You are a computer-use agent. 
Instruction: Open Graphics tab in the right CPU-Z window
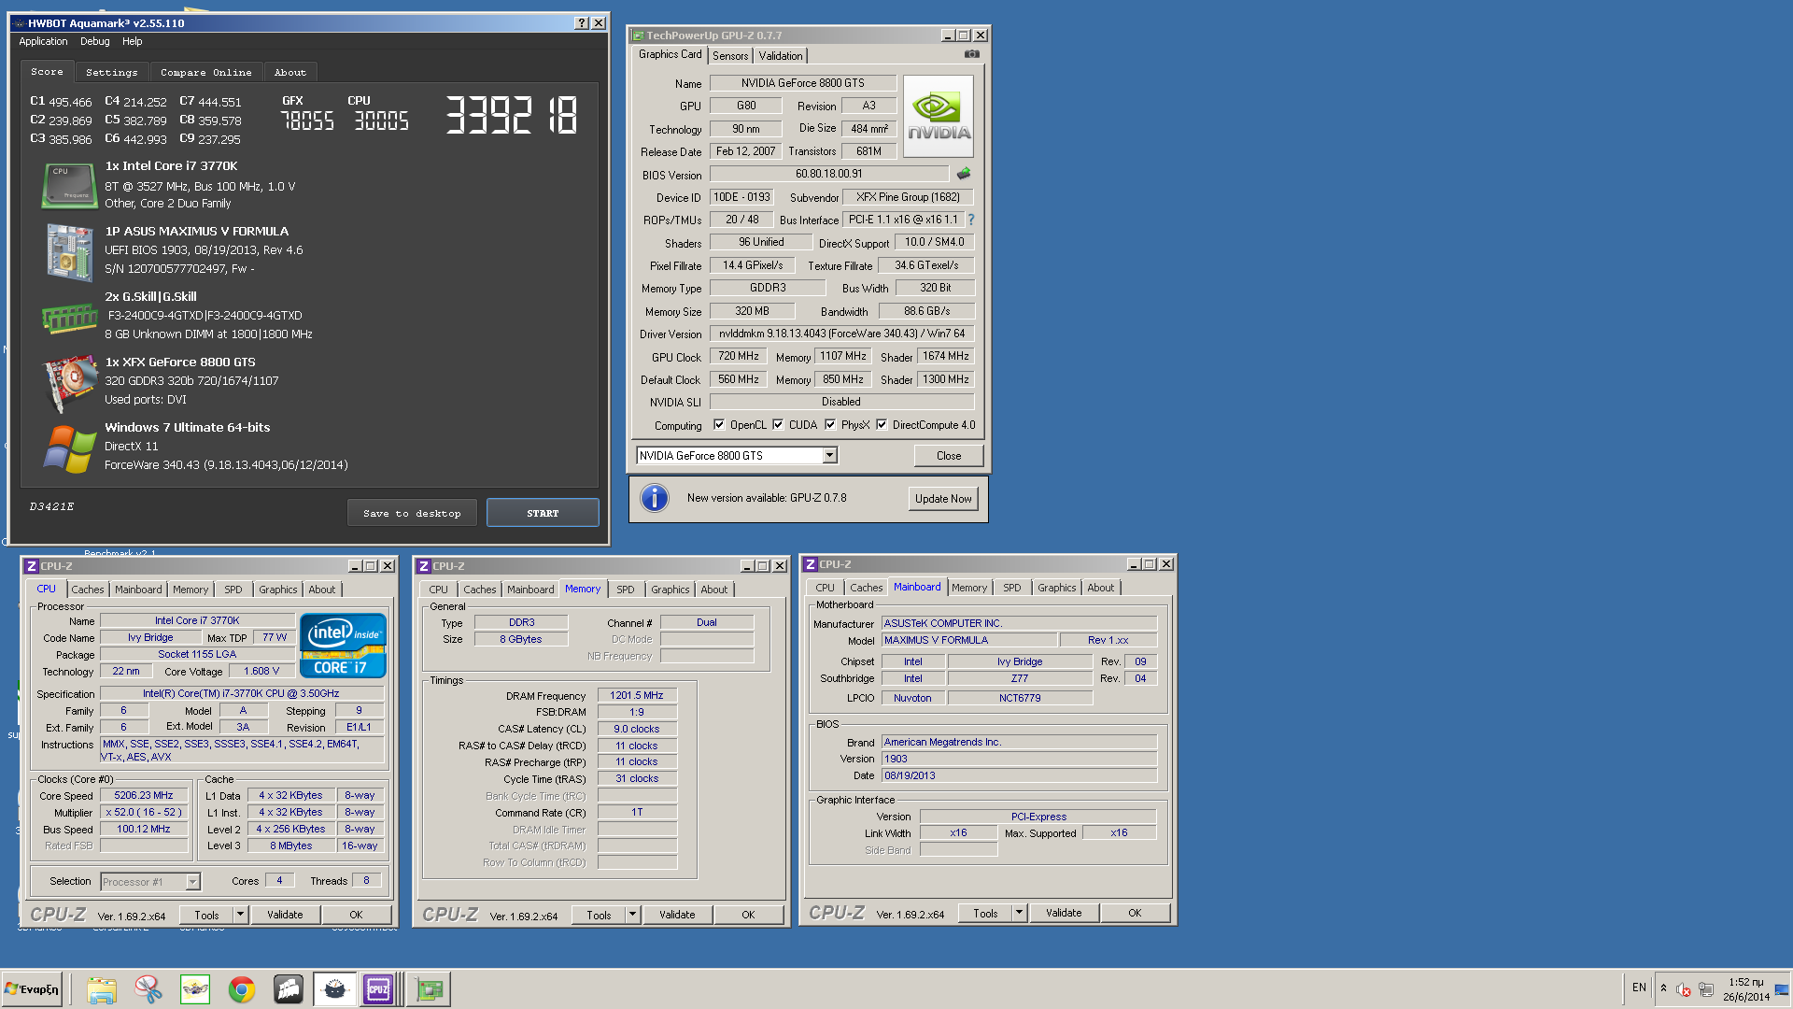(x=1056, y=588)
